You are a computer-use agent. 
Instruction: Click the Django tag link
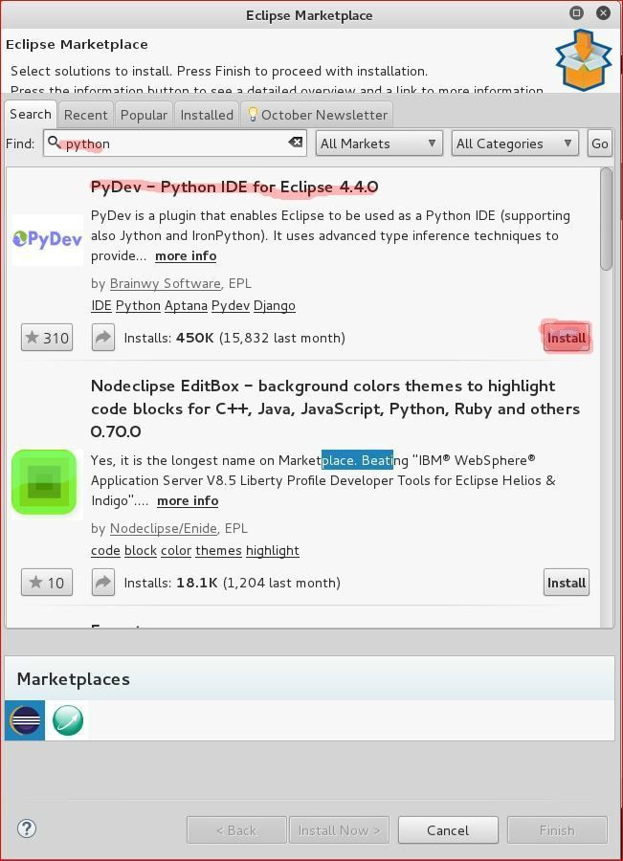(x=274, y=305)
